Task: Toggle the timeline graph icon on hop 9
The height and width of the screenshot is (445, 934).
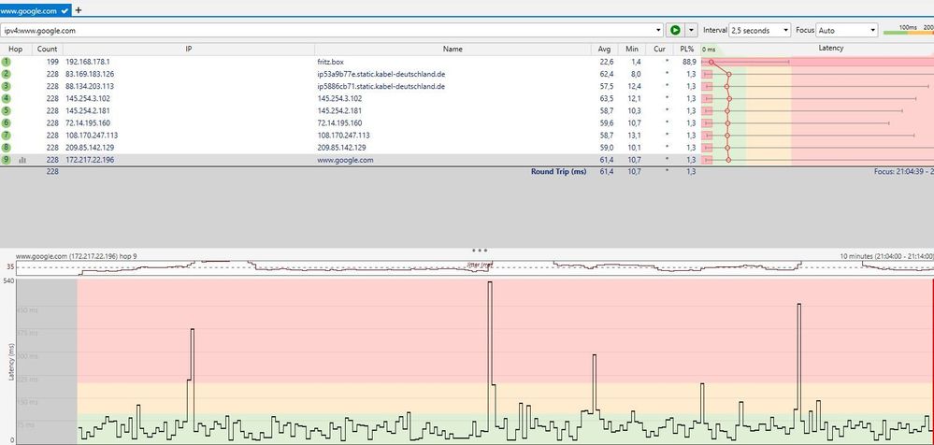Action: click(22, 160)
